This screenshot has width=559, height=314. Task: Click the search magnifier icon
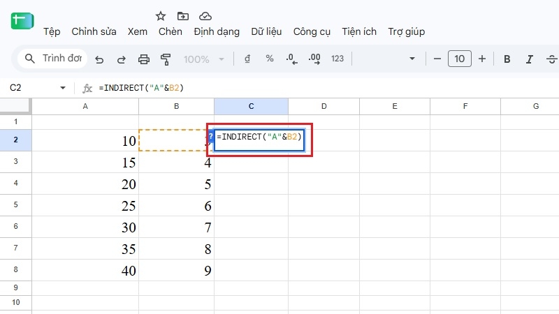click(x=30, y=59)
